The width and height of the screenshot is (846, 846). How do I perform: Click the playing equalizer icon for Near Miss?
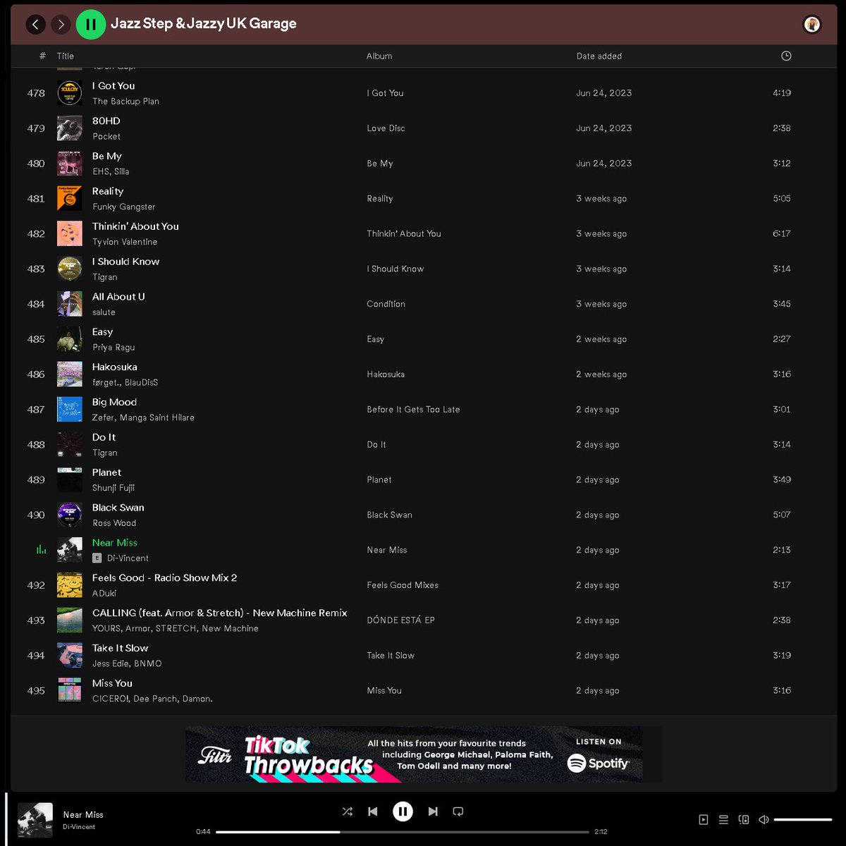point(41,550)
